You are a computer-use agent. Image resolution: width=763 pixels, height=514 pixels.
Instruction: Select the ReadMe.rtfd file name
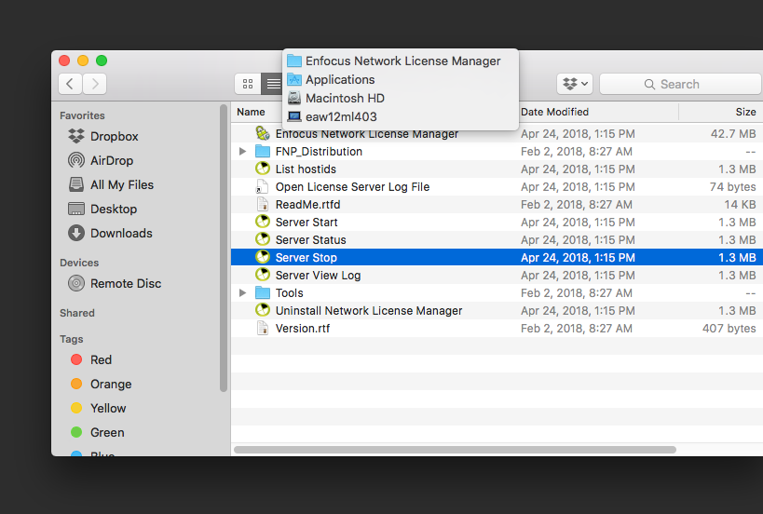pos(307,205)
